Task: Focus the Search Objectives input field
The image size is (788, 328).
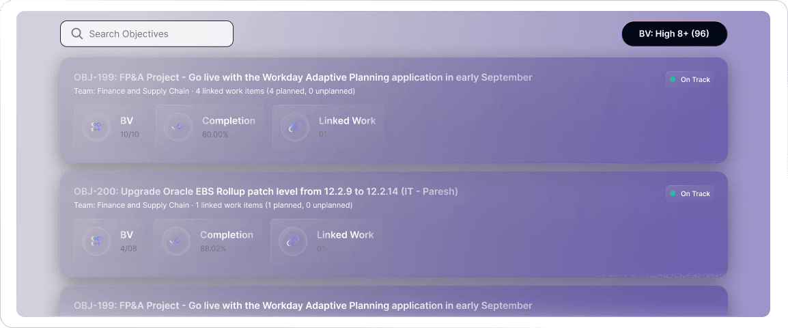Action: coord(157,34)
